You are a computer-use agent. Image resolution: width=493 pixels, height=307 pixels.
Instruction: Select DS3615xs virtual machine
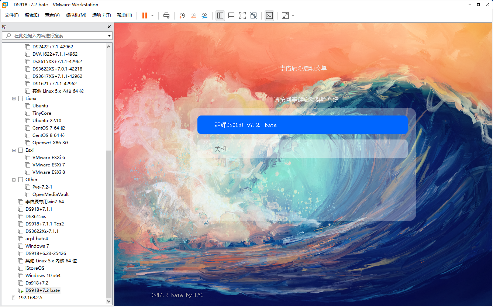(x=36, y=217)
